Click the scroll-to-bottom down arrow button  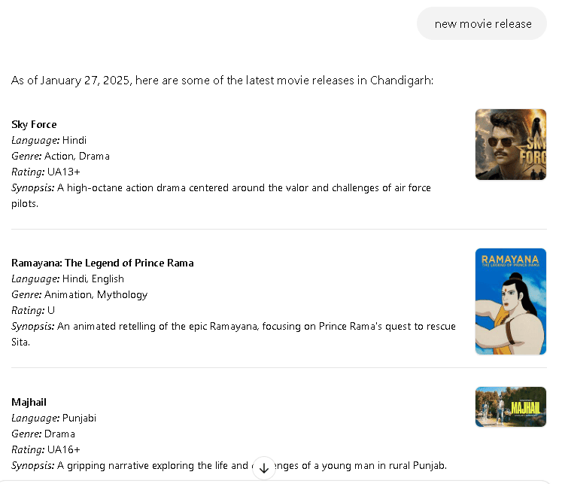(x=264, y=467)
